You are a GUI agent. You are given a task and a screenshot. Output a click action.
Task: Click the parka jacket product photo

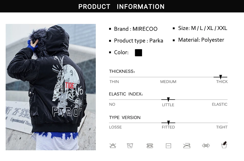[51, 87]
